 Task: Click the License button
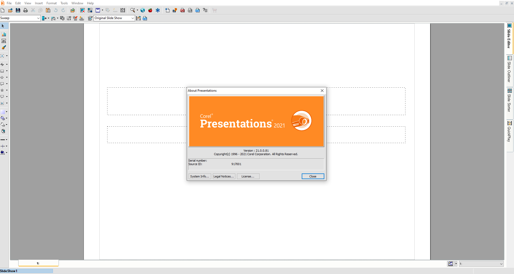[x=248, y=176]
